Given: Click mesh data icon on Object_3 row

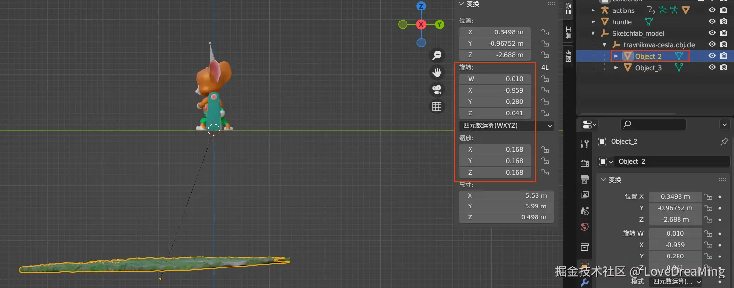Looking at the screenshot, I should [x=679, y=68].
